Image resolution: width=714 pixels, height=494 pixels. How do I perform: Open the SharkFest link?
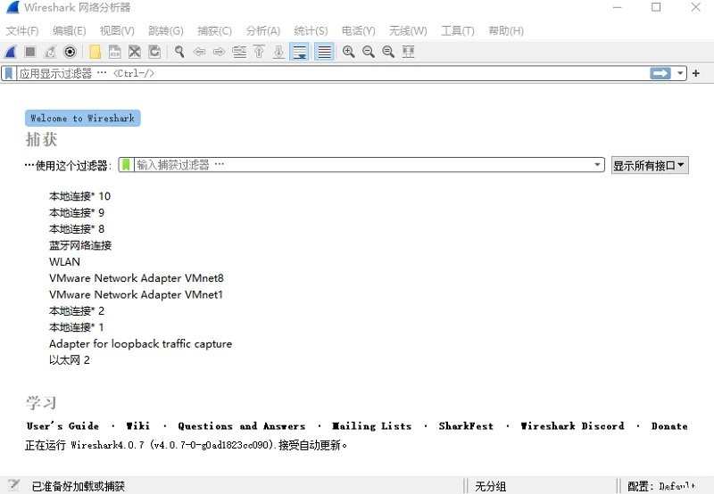click(466, 426)
